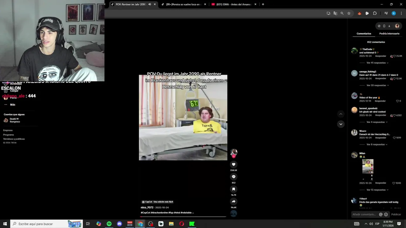The image size is (406, 228).
Task: Expand 'Ver 4 respuestas' under bennet_sponholz
Action: (x=377, y=122)
